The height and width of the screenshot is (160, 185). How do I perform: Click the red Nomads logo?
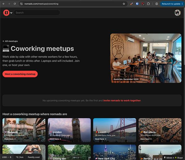coord(6,13)
